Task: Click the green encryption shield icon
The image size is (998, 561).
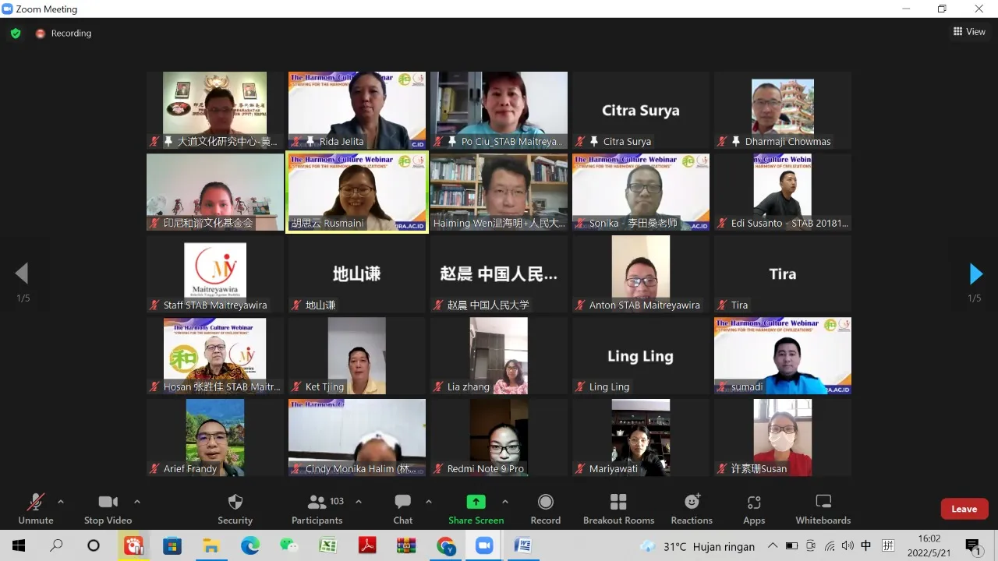Action: coord(15,34)
